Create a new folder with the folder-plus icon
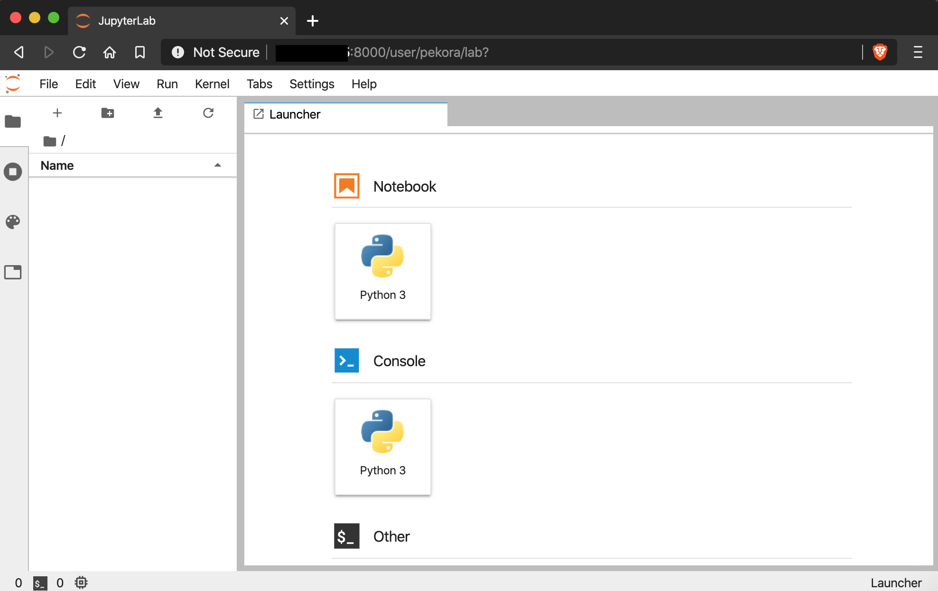Viewport: 938px width, 591px height. point(108,113)
